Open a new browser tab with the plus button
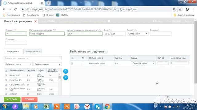Viewport: 197px width, 110px height. [x=49, y=3]
